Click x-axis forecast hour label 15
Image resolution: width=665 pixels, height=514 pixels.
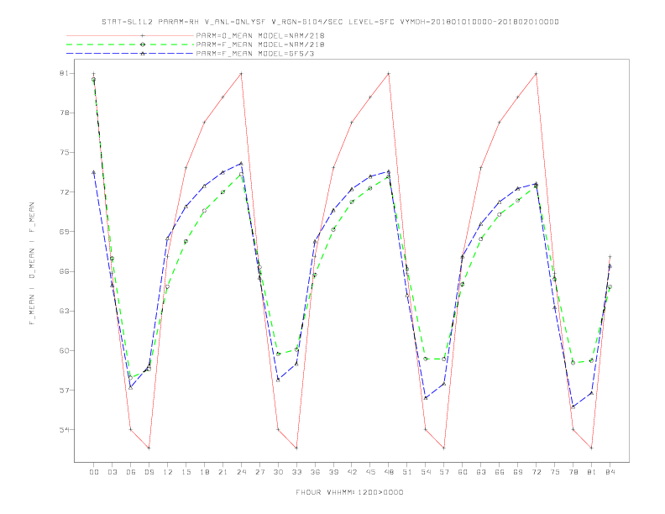(x=186, y=472)
